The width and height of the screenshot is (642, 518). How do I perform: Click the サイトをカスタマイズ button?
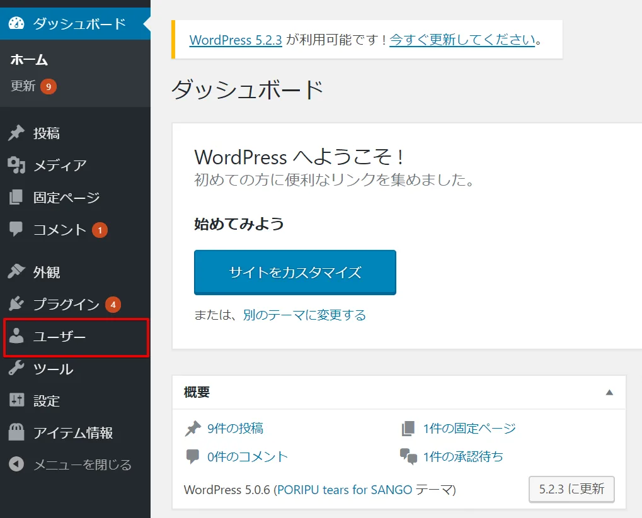295,272
